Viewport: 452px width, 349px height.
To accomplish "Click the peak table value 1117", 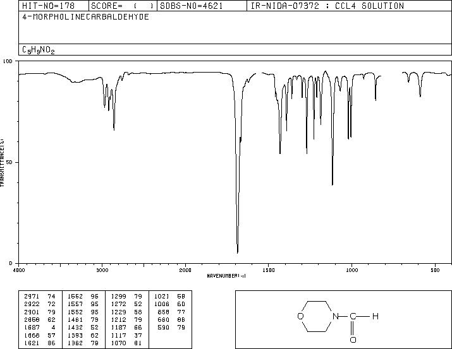I will point(118,335).
